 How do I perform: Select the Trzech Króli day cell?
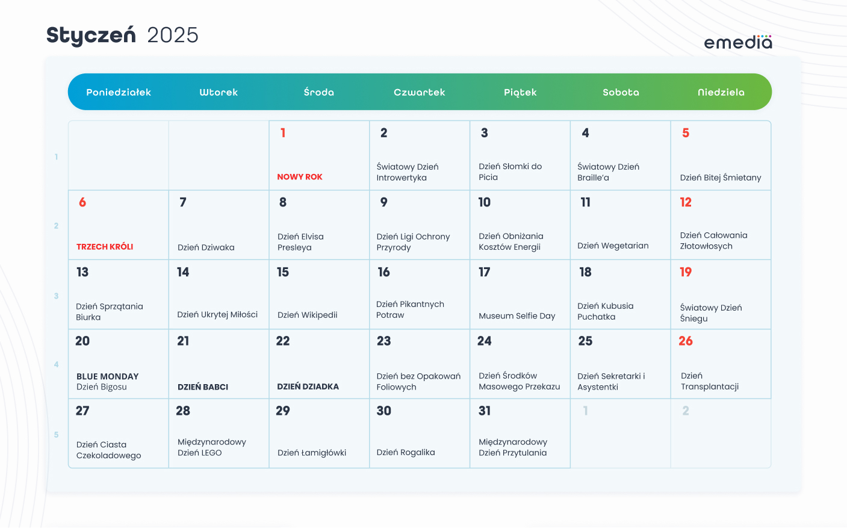pyautogui.click(x=119, y=225)
